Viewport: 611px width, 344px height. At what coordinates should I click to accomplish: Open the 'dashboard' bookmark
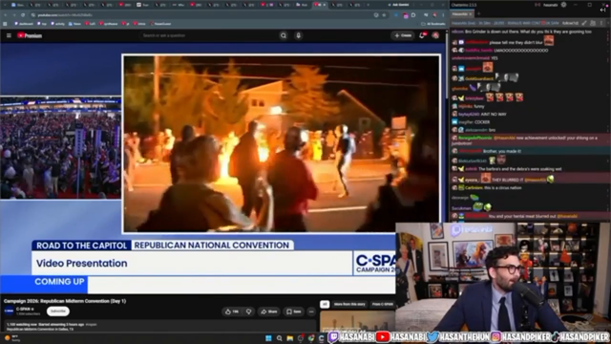click(x=24, y=24)
